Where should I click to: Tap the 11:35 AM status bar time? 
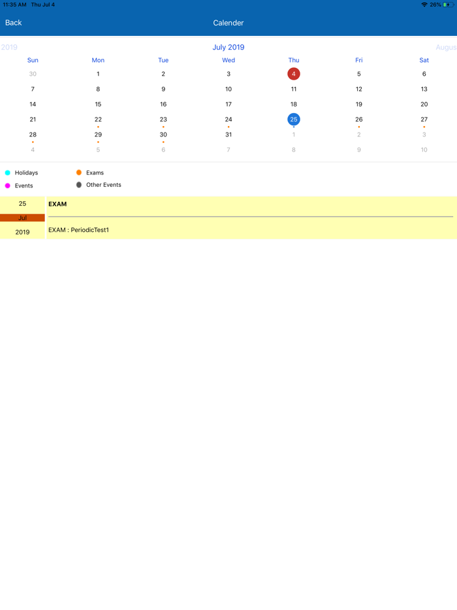click(x=15, y=5)
